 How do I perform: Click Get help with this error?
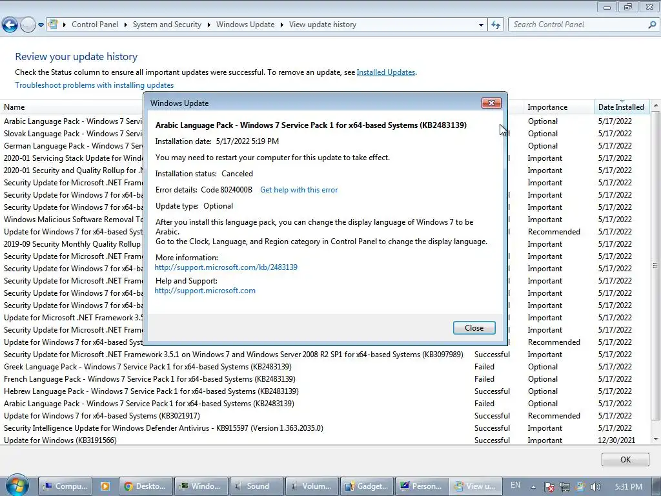tap(299, 190)
